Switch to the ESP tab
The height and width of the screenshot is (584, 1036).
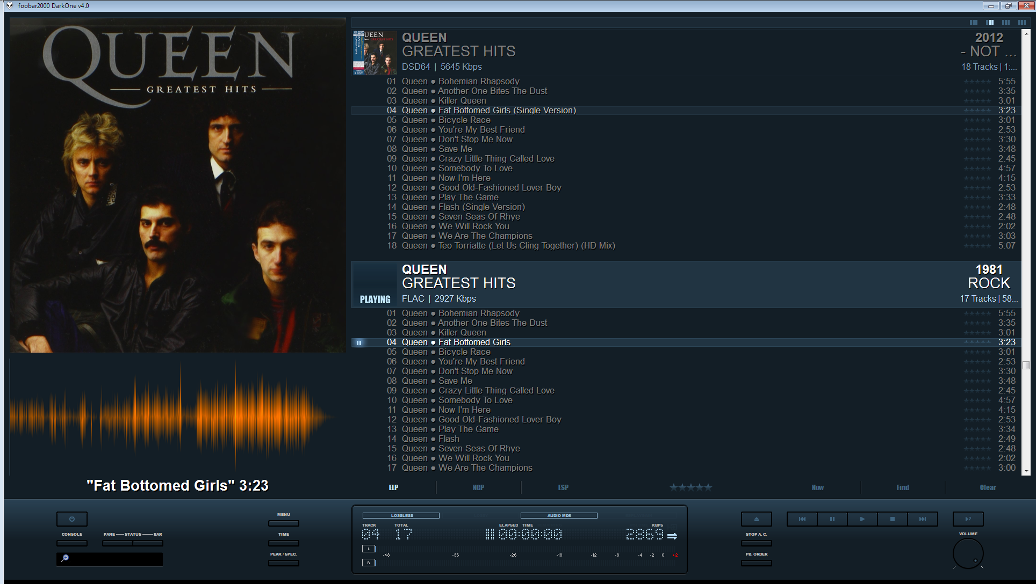coord(563,487)
